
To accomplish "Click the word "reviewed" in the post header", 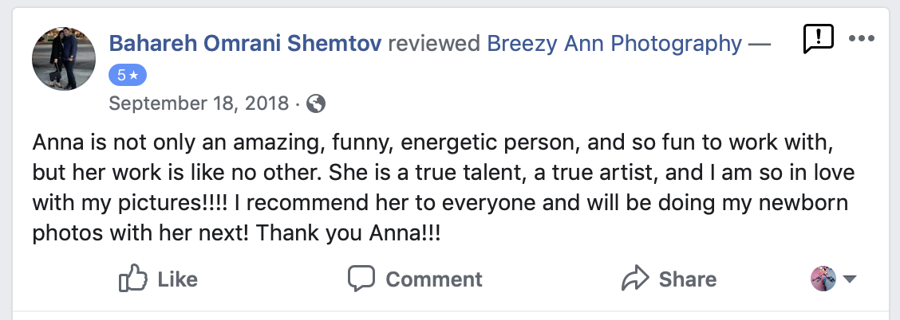I will (x=433, y=44).
